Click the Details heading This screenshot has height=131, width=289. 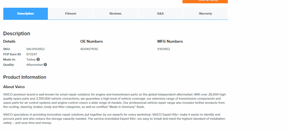pos(9,42)
